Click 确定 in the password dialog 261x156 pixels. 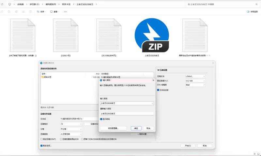pyautogui.click(x=136, y=128)
